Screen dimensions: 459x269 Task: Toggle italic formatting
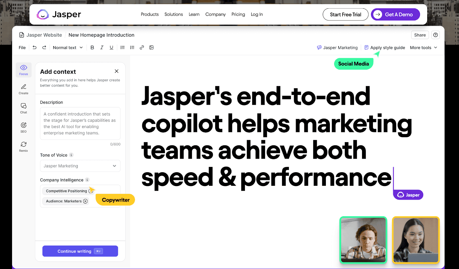(x=102, y=48)
